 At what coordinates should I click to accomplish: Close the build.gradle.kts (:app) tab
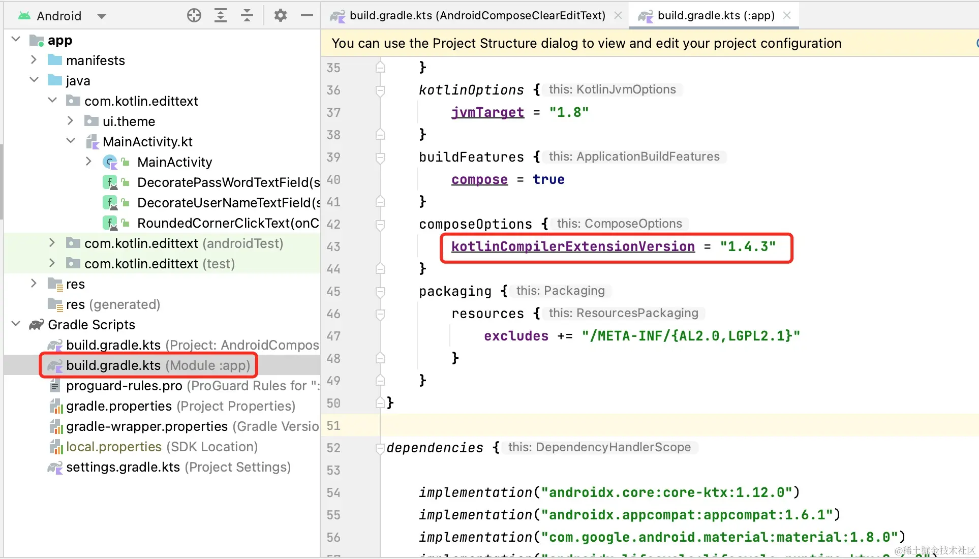[787, 16]
